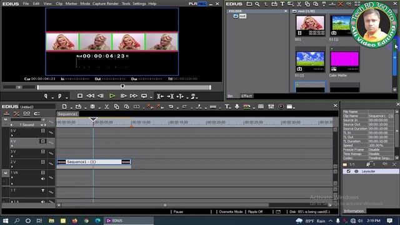Screen dimensions: 400x225
Task: Open the Marker menu
Action: (x=71, y=4)
